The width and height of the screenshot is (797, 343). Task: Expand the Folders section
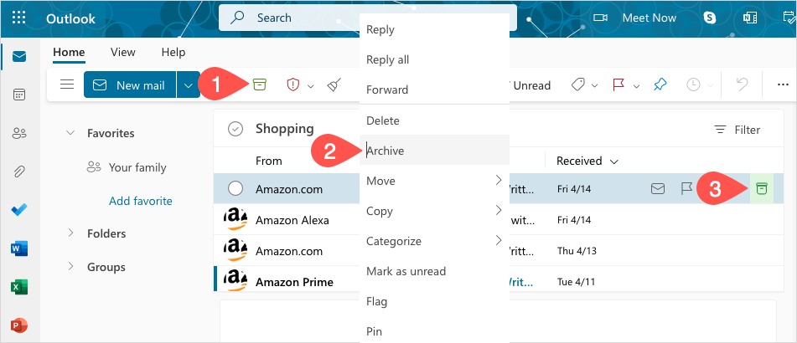(x=70, y=233)
